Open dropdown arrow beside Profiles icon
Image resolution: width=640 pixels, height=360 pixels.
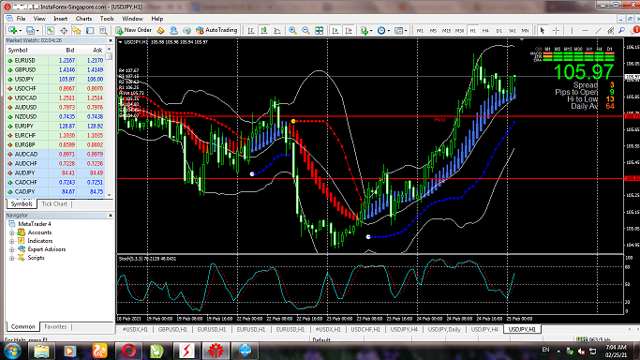pos(37,31)
